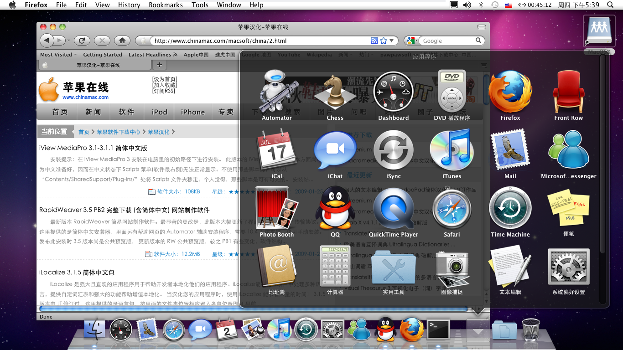Open the Trash in the Dock

[x=530, y=329]
